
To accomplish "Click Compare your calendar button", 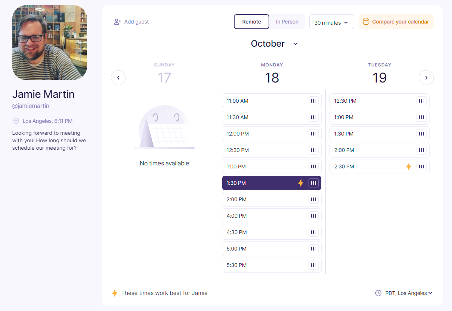I will coord(396,22).
